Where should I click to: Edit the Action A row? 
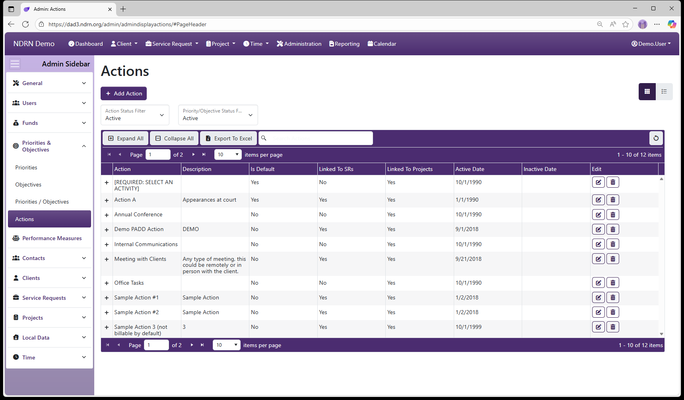coord(598,200)
